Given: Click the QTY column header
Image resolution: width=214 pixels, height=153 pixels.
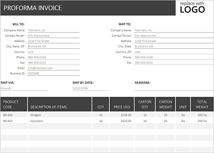Looking at the screenshot, I should pyautogui.click(x=101, y=104).
